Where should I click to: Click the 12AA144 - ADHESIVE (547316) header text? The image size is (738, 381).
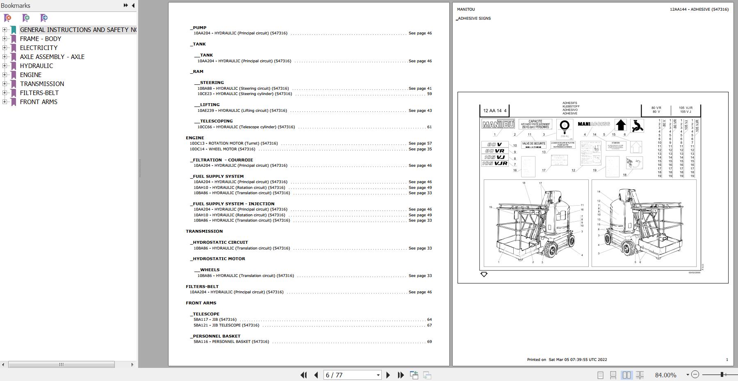[699, 9]
